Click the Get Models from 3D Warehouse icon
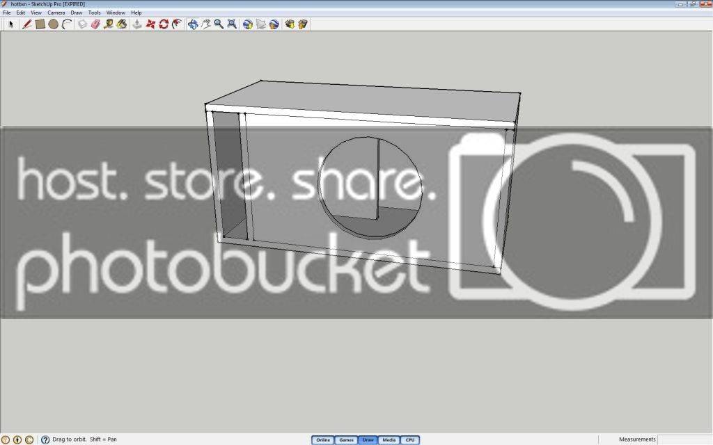 click(x=290, y=24)
